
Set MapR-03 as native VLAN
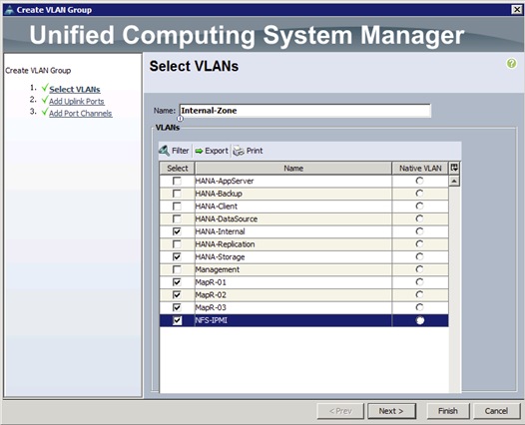click(419, 307)
